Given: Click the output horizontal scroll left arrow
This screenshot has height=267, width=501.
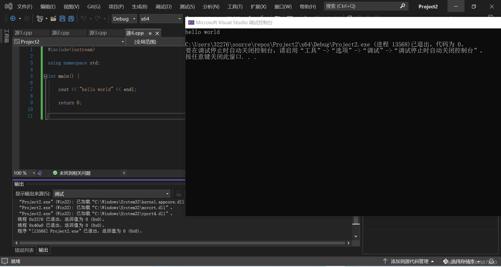Looking at the screenshot, I should pos(16,243).
